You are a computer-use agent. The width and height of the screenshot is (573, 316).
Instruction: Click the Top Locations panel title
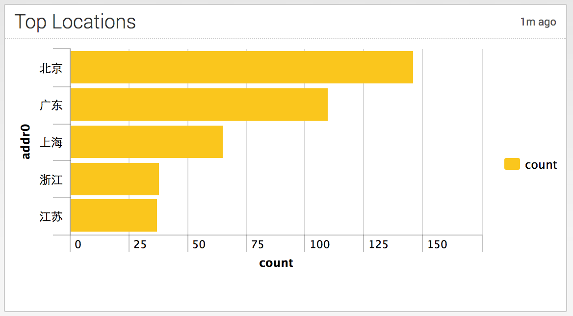pyautogui.click(x=75, y=22)
